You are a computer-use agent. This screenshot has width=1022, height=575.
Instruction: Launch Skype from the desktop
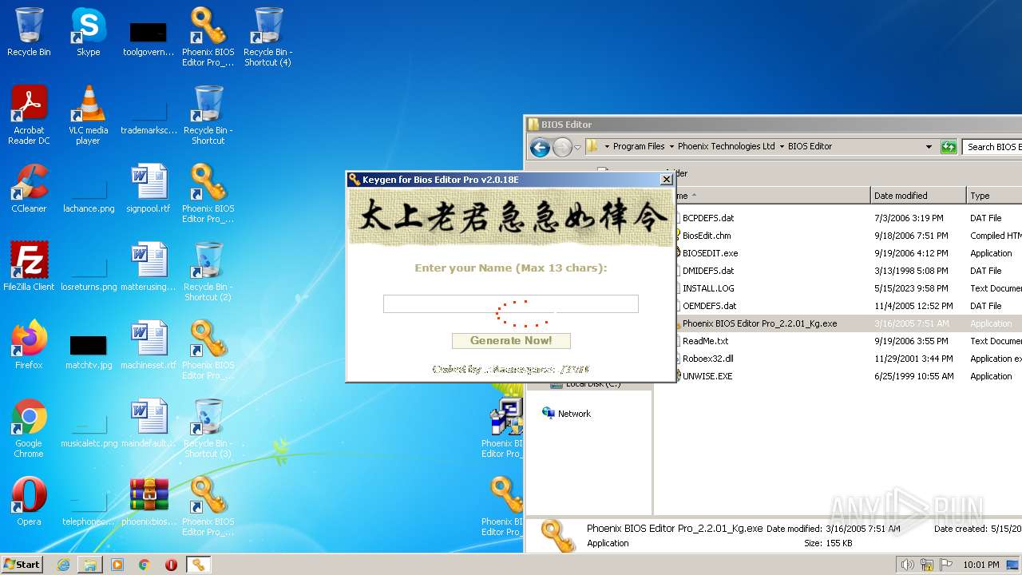pyautogui.click(x=88, y=32)
